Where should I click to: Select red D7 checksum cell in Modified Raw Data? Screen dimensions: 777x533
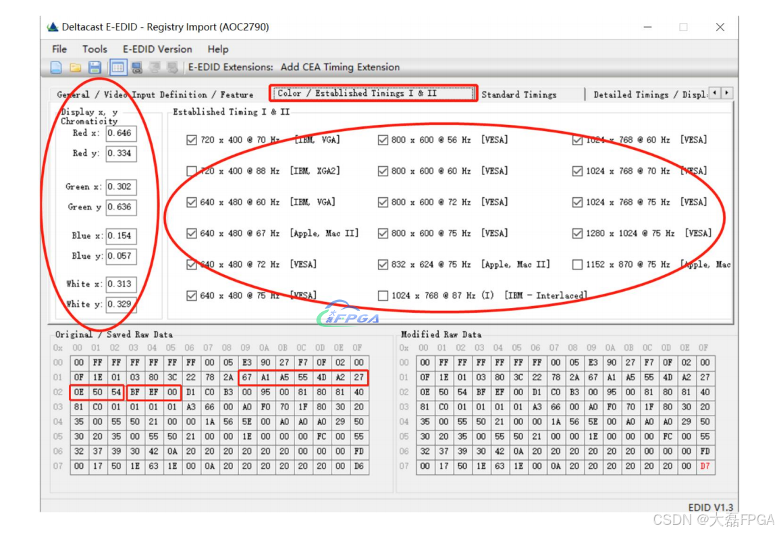[x=705, y=467]
